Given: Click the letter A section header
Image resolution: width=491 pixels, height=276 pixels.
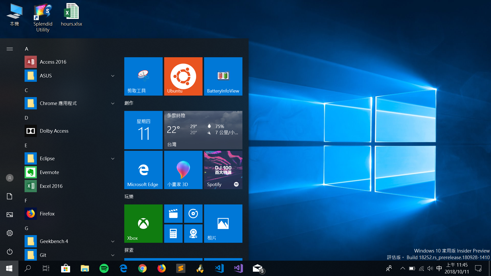Looking at the screenshot, I should (27, 49).
